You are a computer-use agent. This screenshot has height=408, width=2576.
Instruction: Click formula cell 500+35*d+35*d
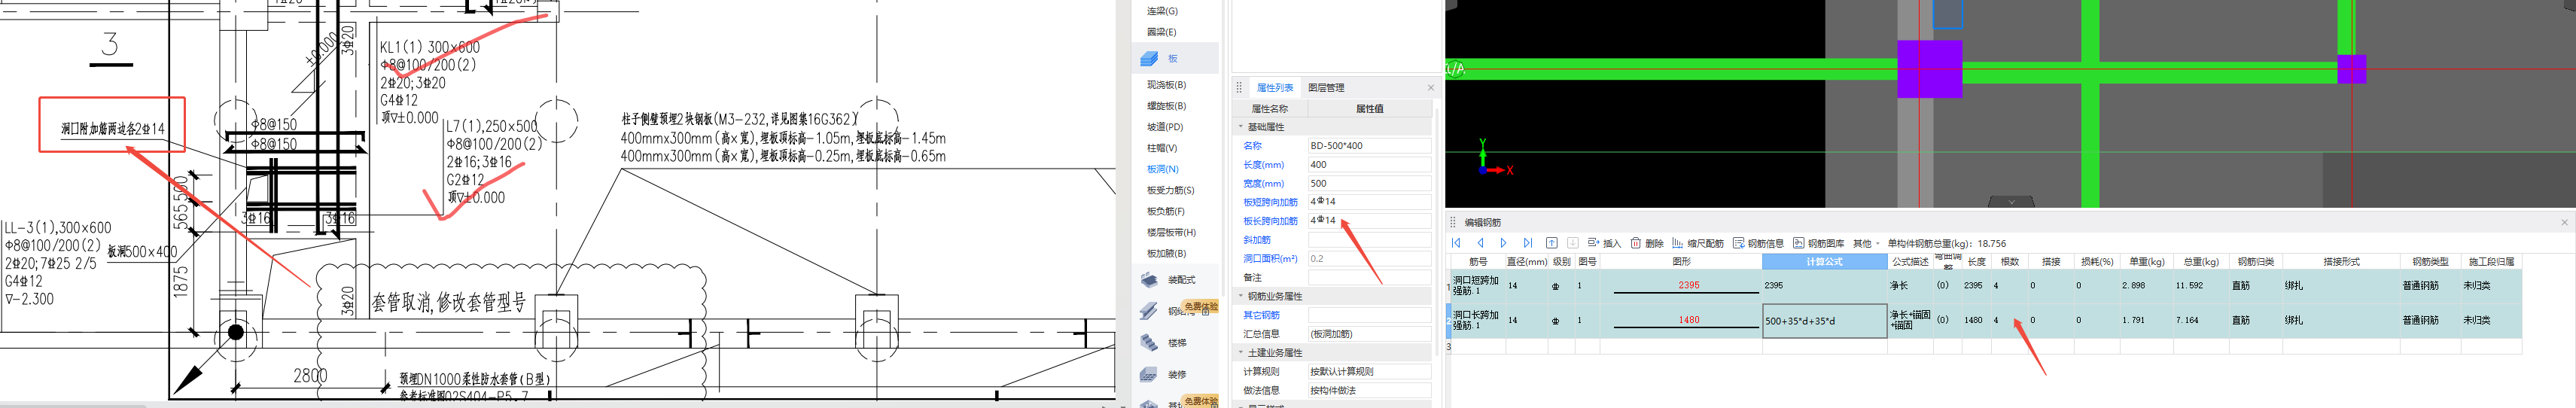coord(1824,321)
